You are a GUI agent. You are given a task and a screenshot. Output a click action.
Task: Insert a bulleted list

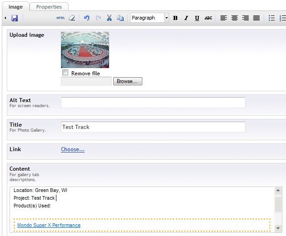click(271, 18)
